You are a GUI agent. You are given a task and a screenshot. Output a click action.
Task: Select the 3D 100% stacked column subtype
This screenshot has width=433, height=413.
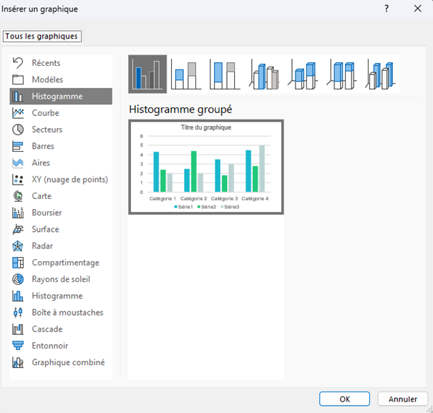(x=341, y=74)
